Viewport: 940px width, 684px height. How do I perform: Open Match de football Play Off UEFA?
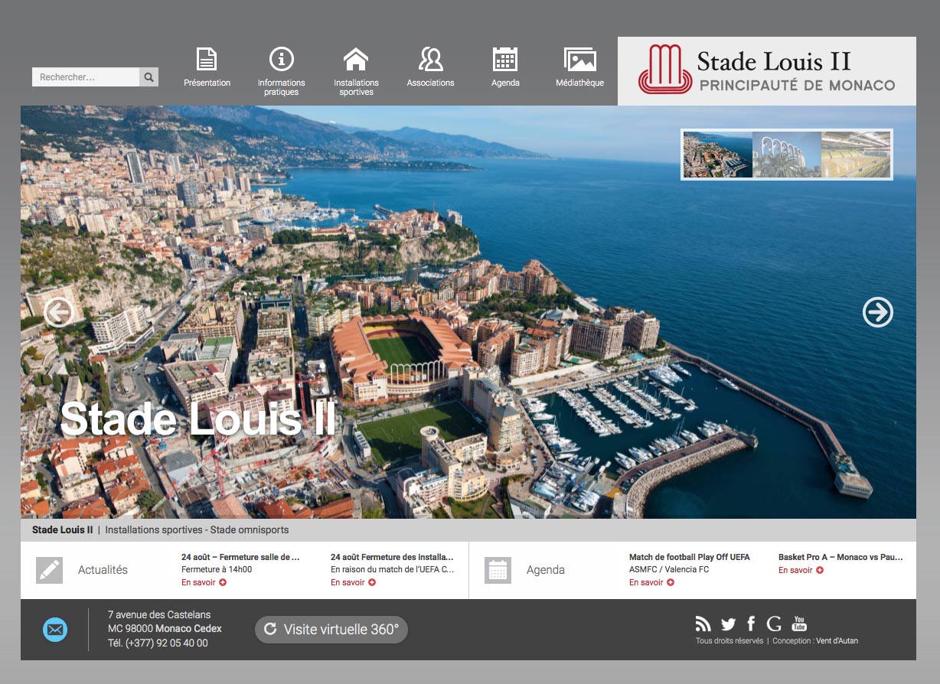689,557
